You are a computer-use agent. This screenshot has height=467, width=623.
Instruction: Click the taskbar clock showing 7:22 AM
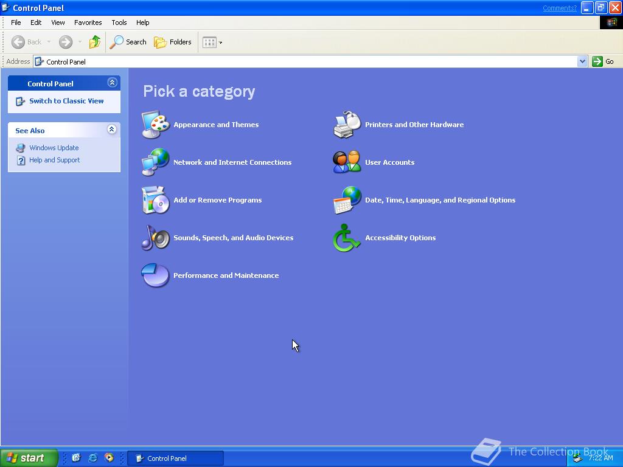tap(600, 458)
